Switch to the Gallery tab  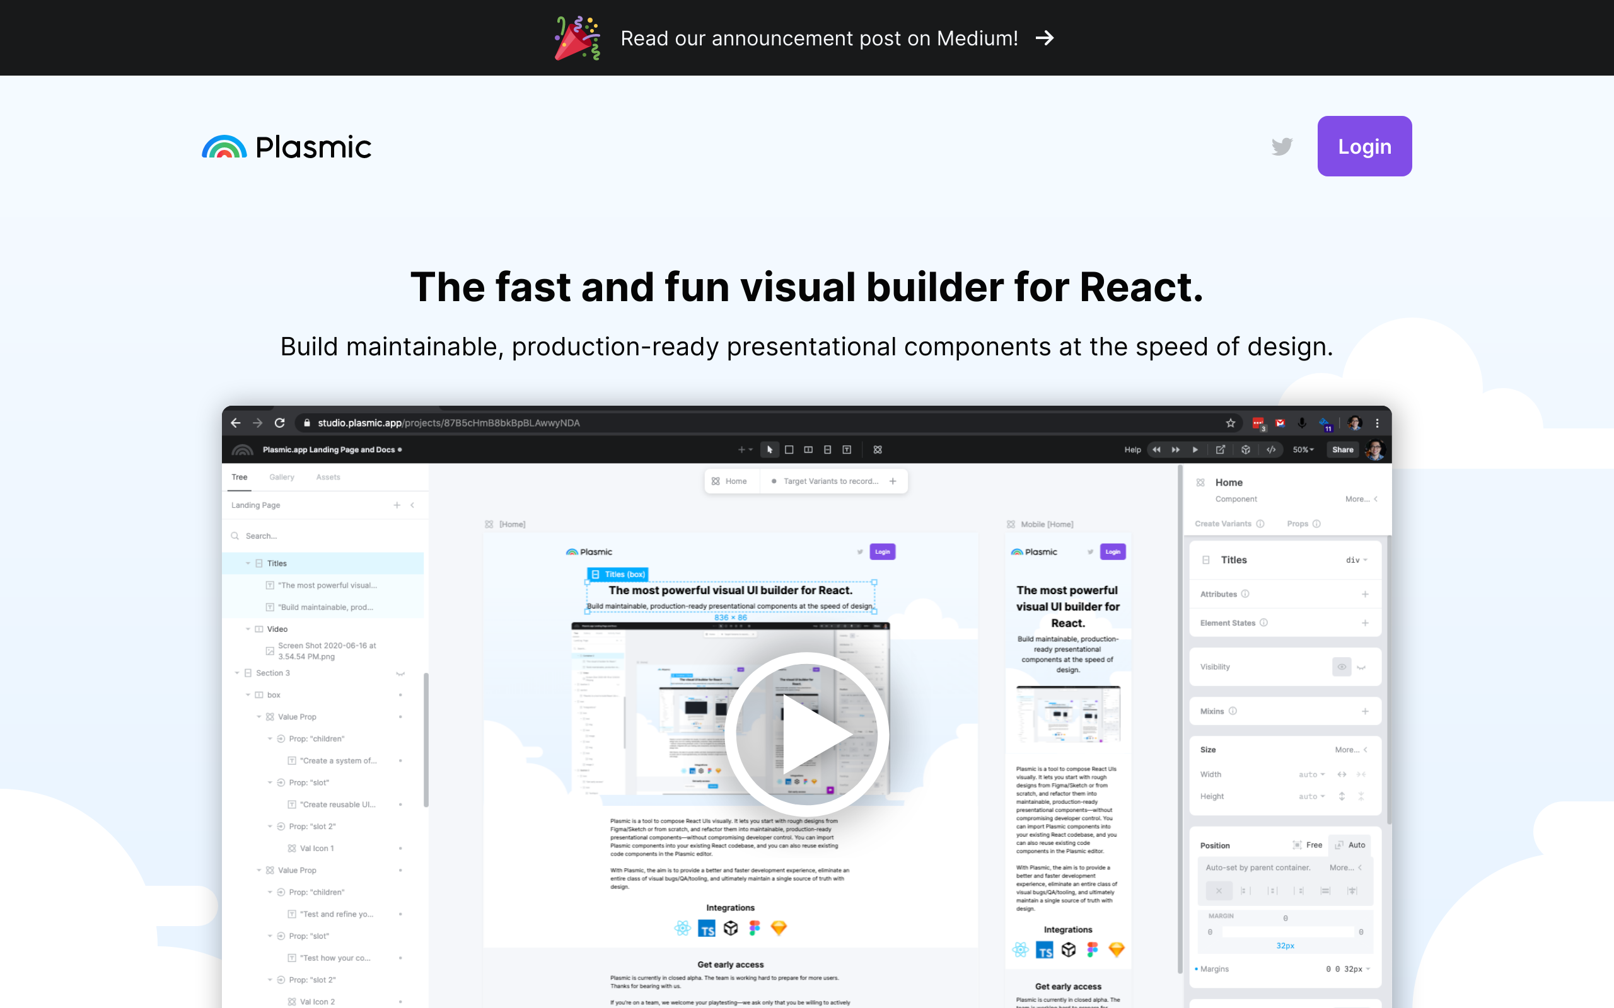coord(281,478)
